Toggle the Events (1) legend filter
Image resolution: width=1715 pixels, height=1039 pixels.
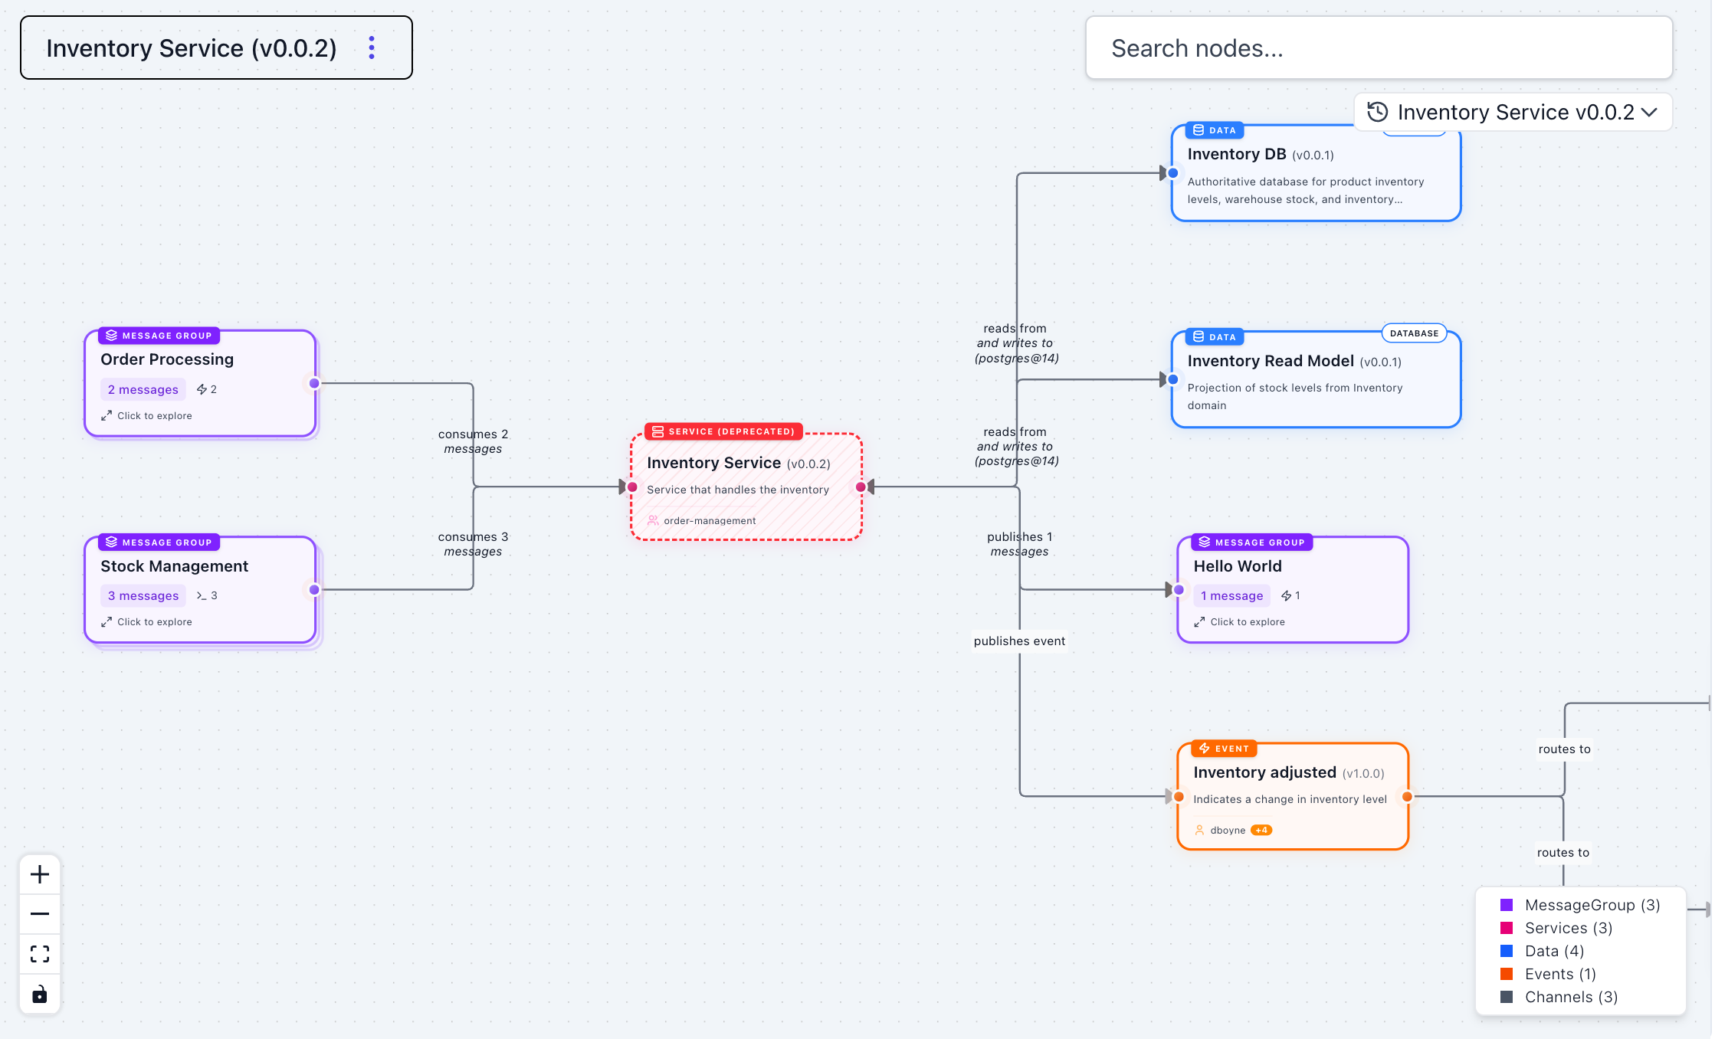pyautogui.click(x=1560, y=974)
